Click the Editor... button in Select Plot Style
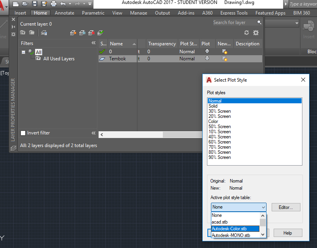The height and width of the screenshot is (248, 317). tap(286, 207)
